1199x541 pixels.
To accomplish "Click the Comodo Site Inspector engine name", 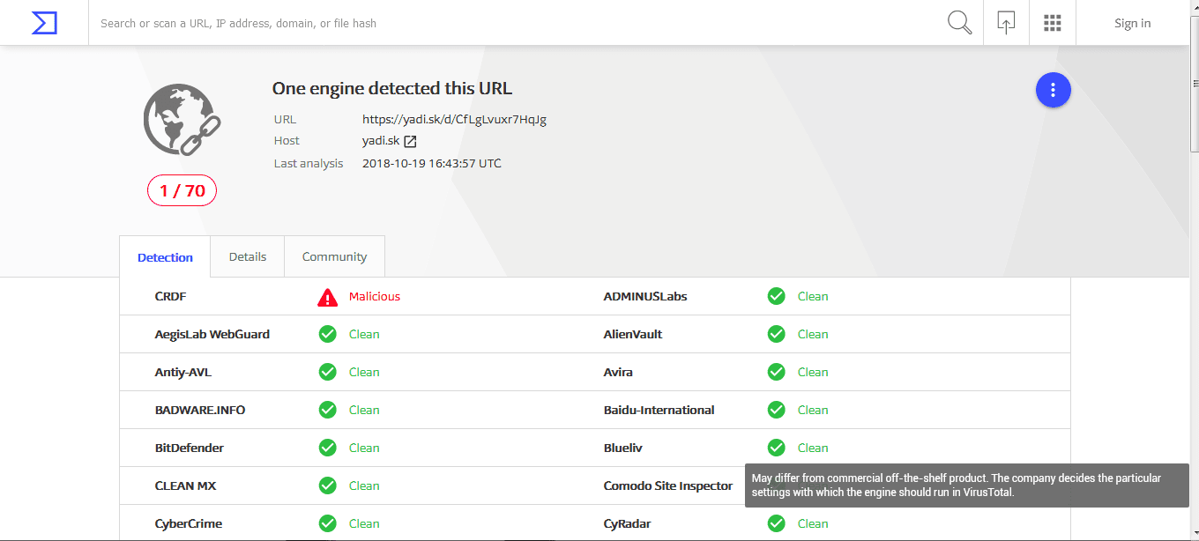I will point(667,485).
